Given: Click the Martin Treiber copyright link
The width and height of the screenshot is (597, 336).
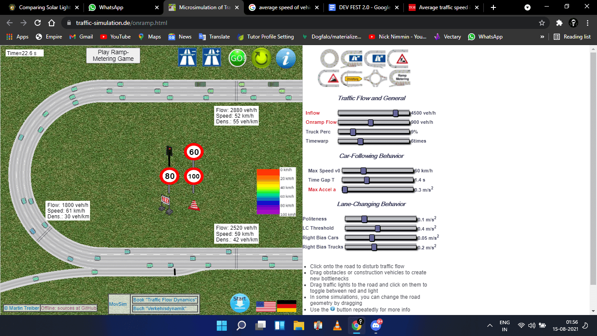Looking at the screenshot, I should [x=22, y=308].
